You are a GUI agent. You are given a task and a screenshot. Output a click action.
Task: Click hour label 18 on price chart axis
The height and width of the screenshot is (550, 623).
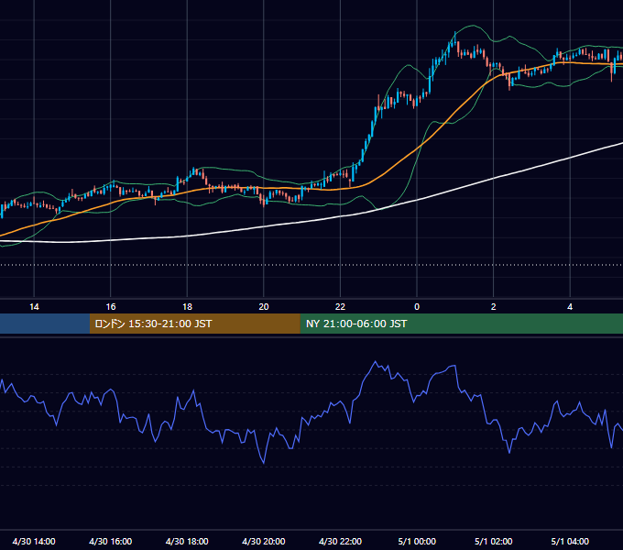(x=187, y=307)
